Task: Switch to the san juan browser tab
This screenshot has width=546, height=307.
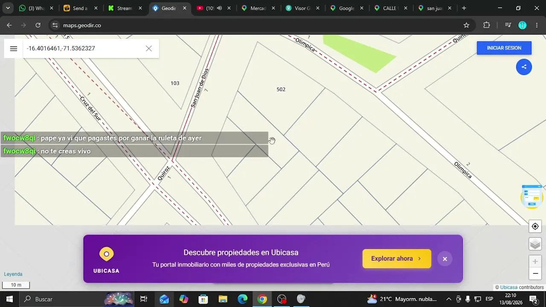Action: 435,8
